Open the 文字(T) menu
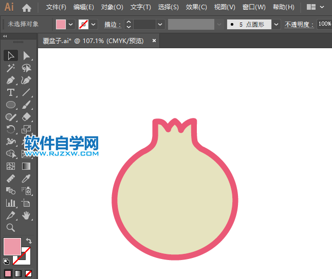Image resolution: width=332 pixels, height=279 pixels. tap(141, 7)
